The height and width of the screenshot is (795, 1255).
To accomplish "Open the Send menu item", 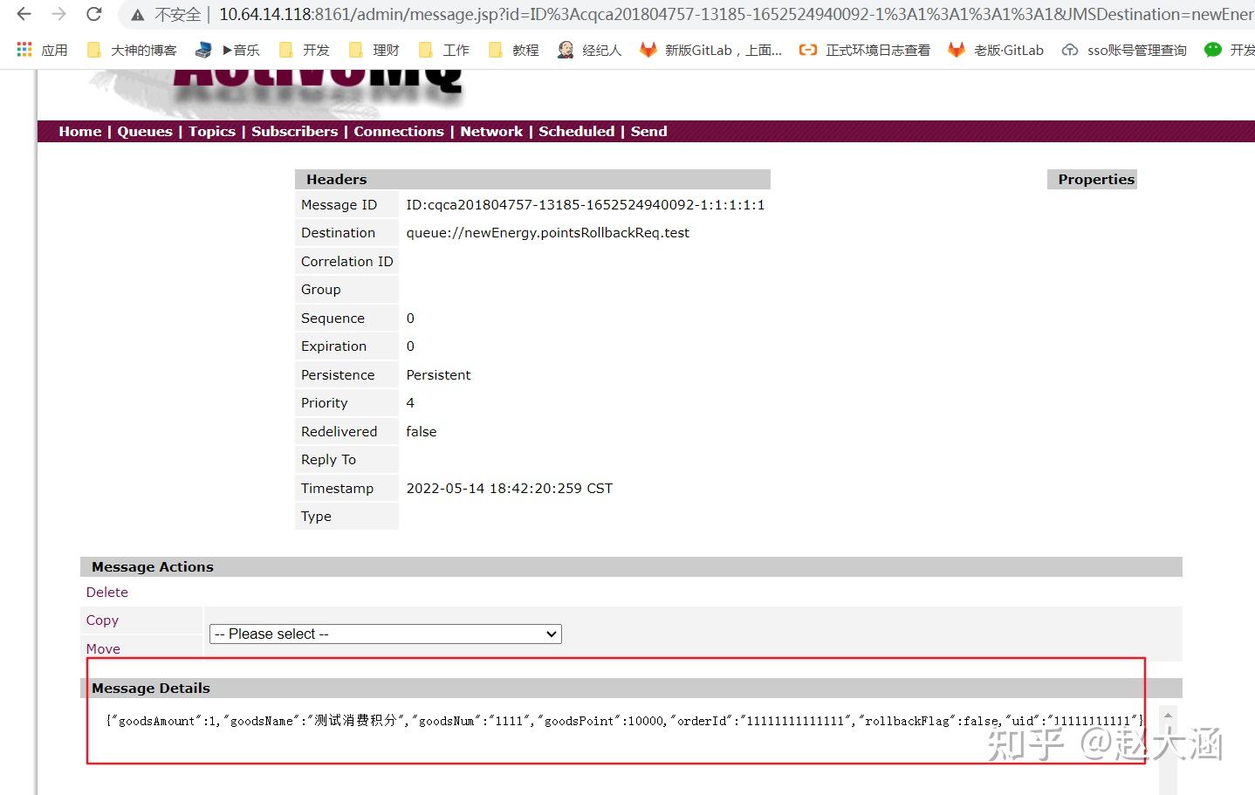I will point(648,131).
